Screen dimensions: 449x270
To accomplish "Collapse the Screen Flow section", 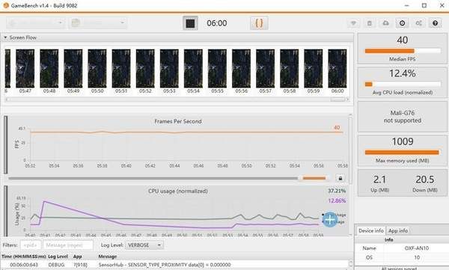I will coord(5,37).
